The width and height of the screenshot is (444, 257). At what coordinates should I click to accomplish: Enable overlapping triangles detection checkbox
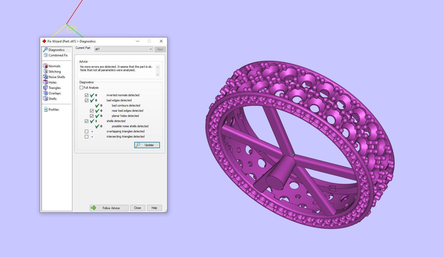point(87,131)
